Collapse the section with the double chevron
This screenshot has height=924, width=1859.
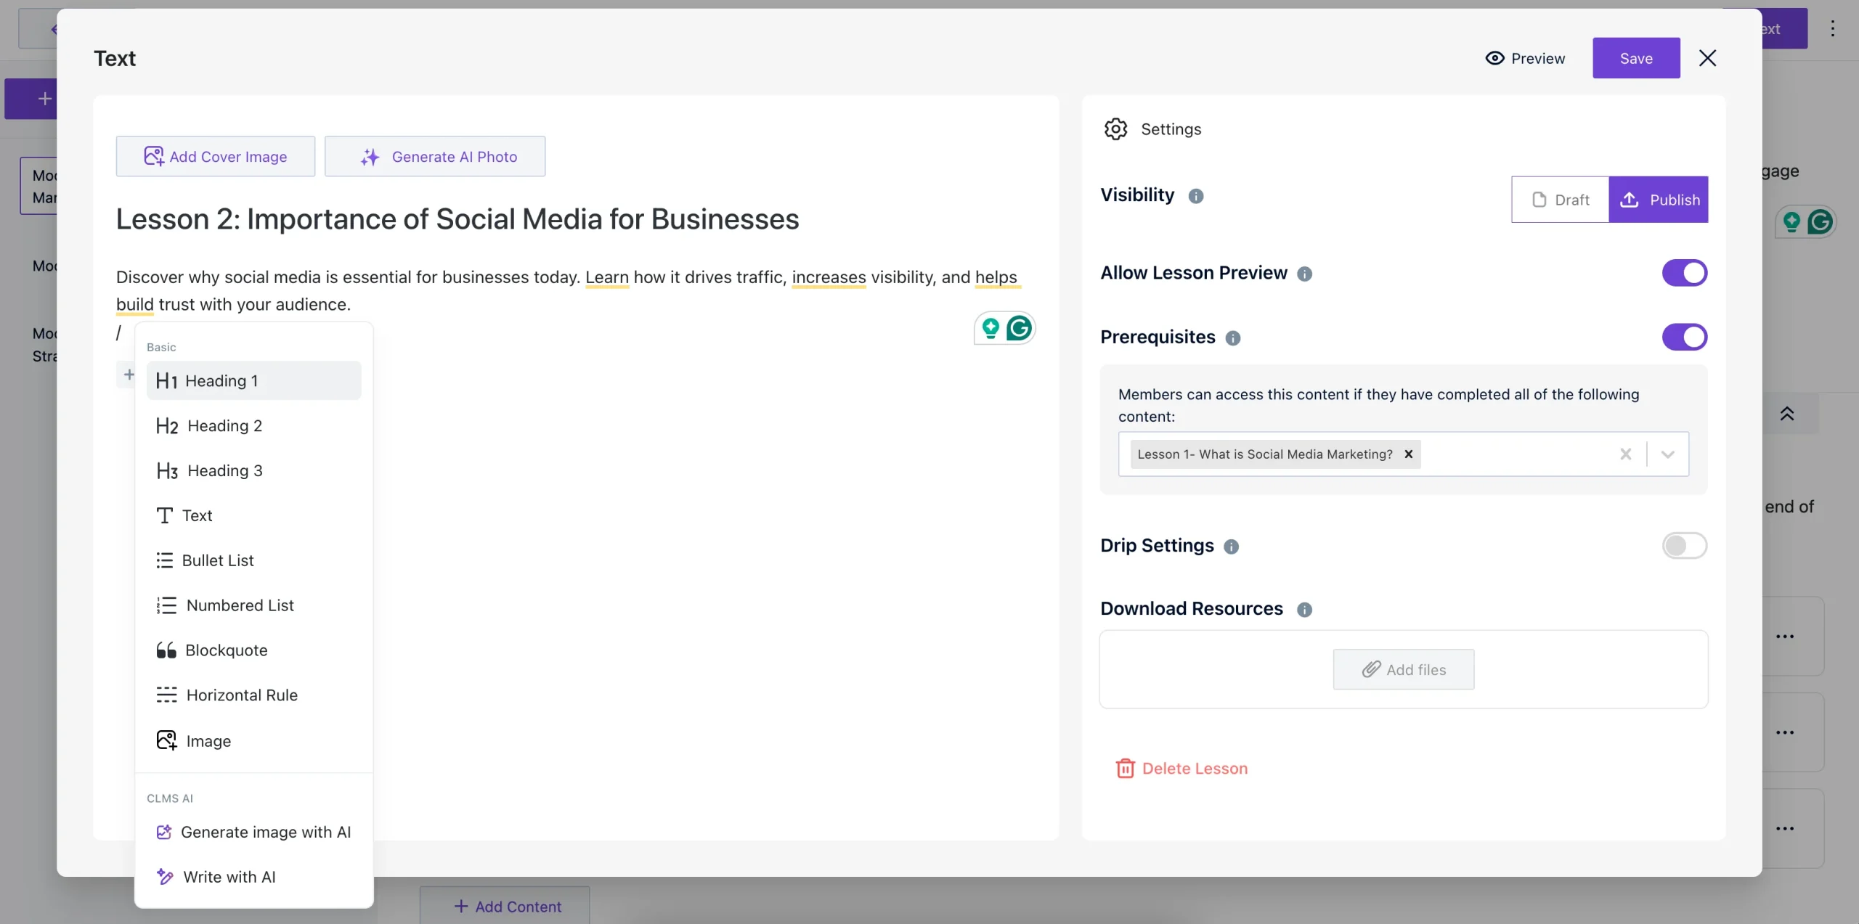(1787, 414)
